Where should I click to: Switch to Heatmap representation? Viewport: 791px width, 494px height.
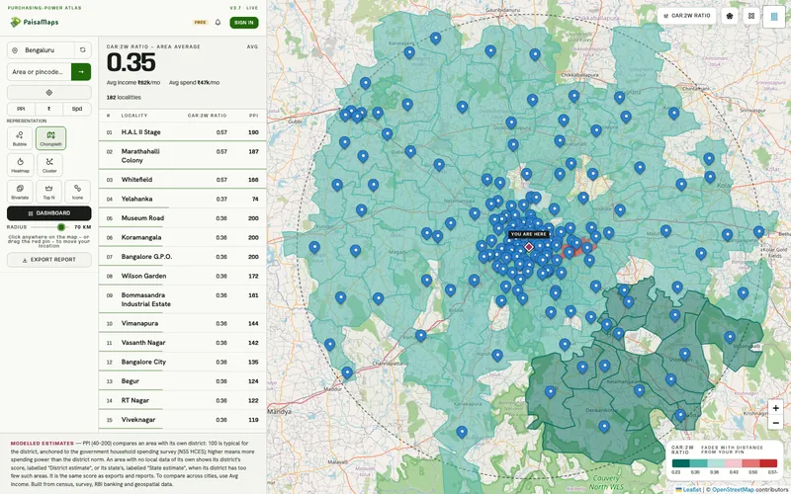tap(20, 165)
